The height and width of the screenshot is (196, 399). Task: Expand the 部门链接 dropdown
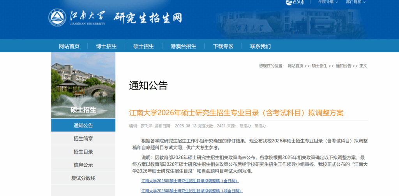pyautogui.click(x=356, y=2)
